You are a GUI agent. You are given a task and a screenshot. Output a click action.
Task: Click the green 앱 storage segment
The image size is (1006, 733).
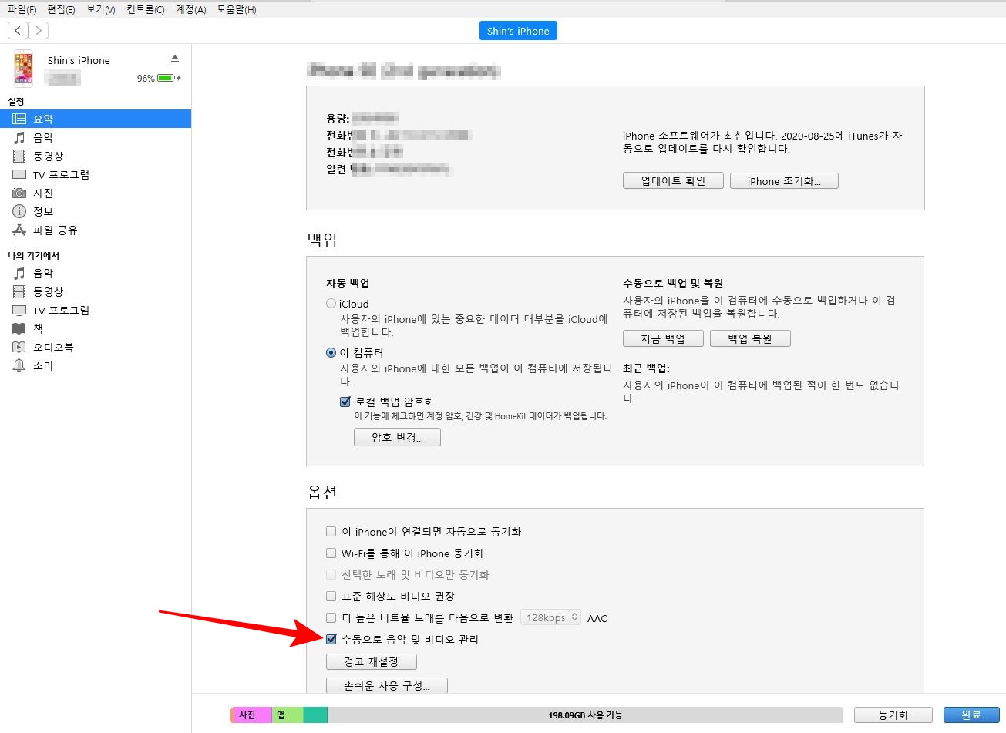(288, 715)
